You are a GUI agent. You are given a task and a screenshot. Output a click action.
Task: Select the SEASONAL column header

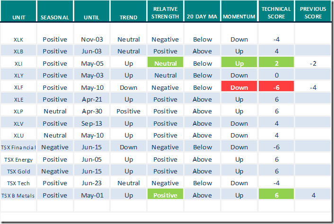pos(55,17)
